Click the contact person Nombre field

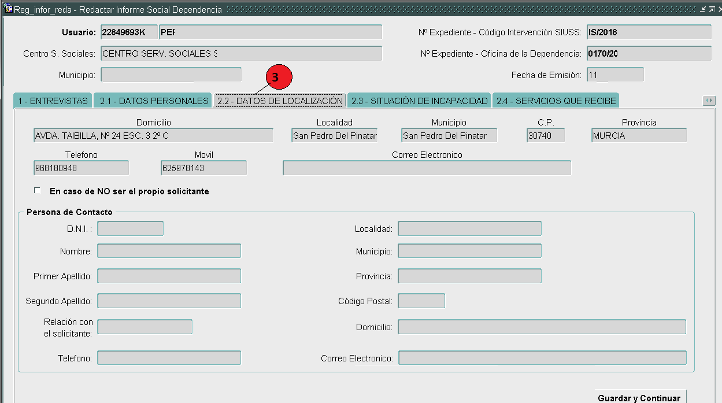pyautogui.click(x=169, y=251)
